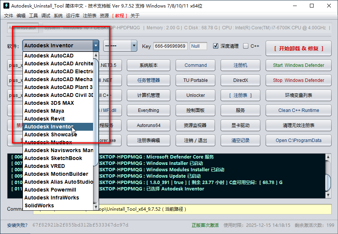338x234 pixels.
Task: Click the app lightning icon in title bar
Action: 6,6
